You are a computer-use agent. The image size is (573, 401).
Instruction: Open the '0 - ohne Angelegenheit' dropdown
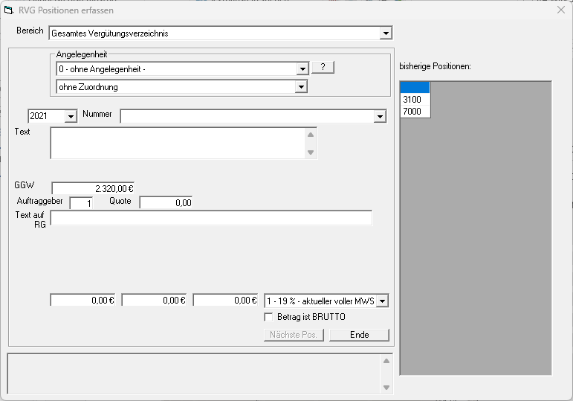click(302, 68)
